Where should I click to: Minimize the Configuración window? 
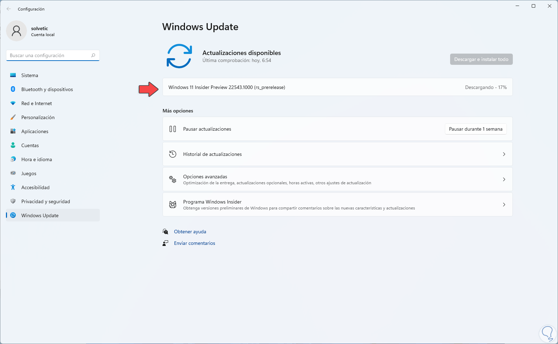(517, 6)
